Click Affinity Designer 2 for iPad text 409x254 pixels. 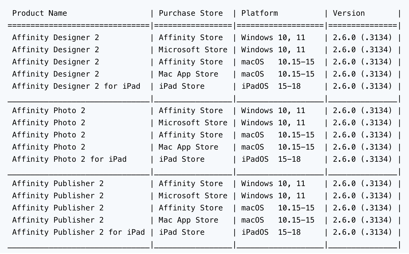76,86
